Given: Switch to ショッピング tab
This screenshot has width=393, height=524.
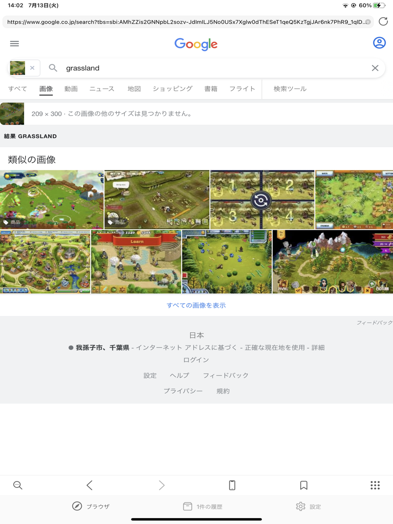Looking at the screenshot, I should 173,89.
